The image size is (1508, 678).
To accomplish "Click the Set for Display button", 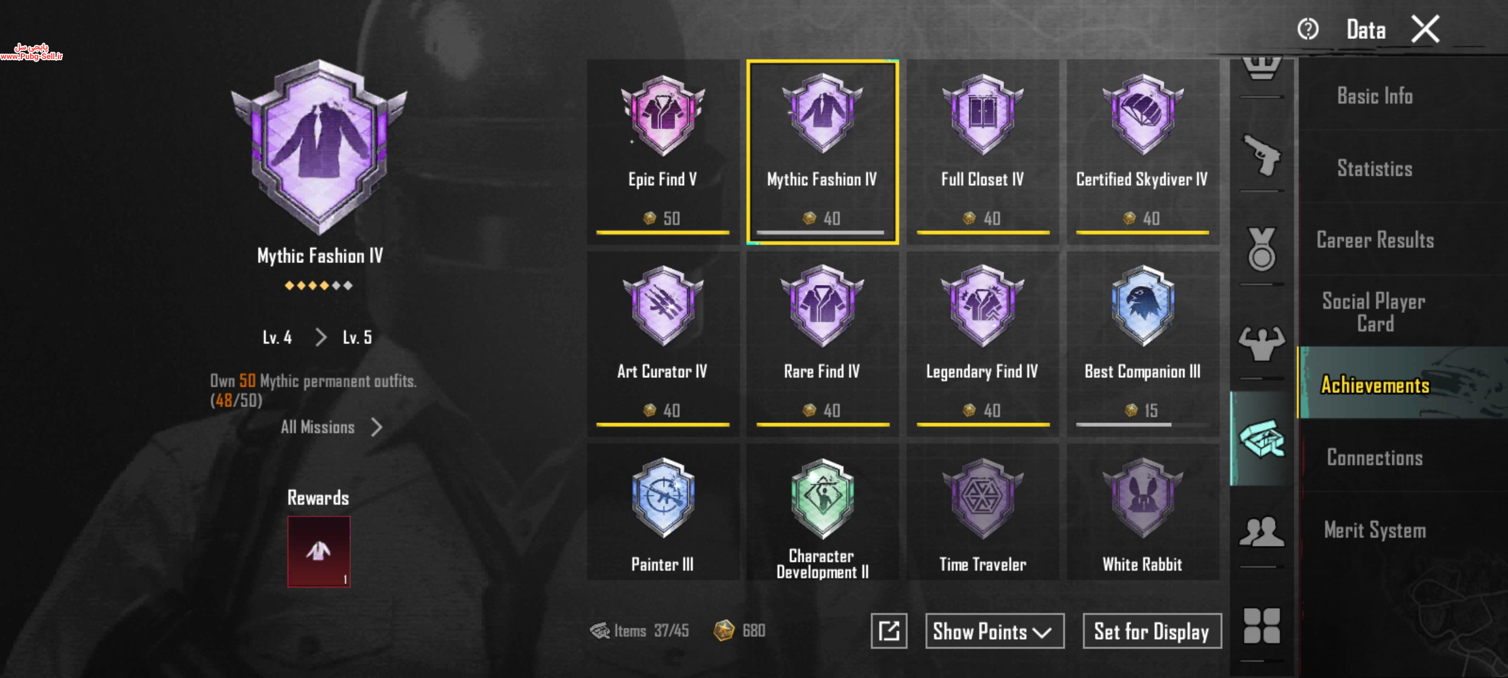I will pos(1152,631).
